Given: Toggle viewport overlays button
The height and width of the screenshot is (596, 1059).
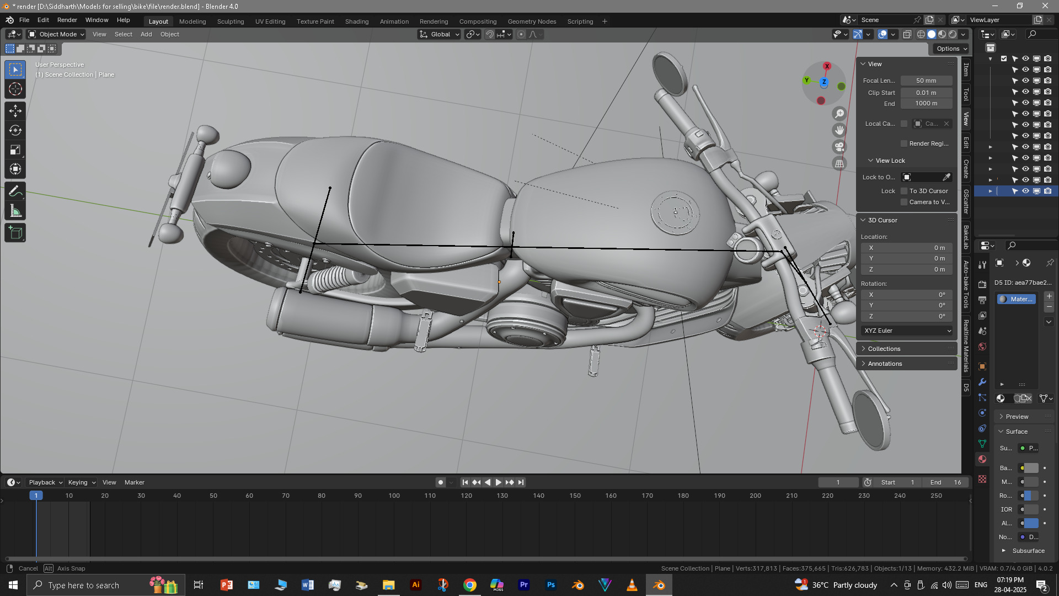Looking at the screenshot, I should pyautogui.click(x=882, y=34).
